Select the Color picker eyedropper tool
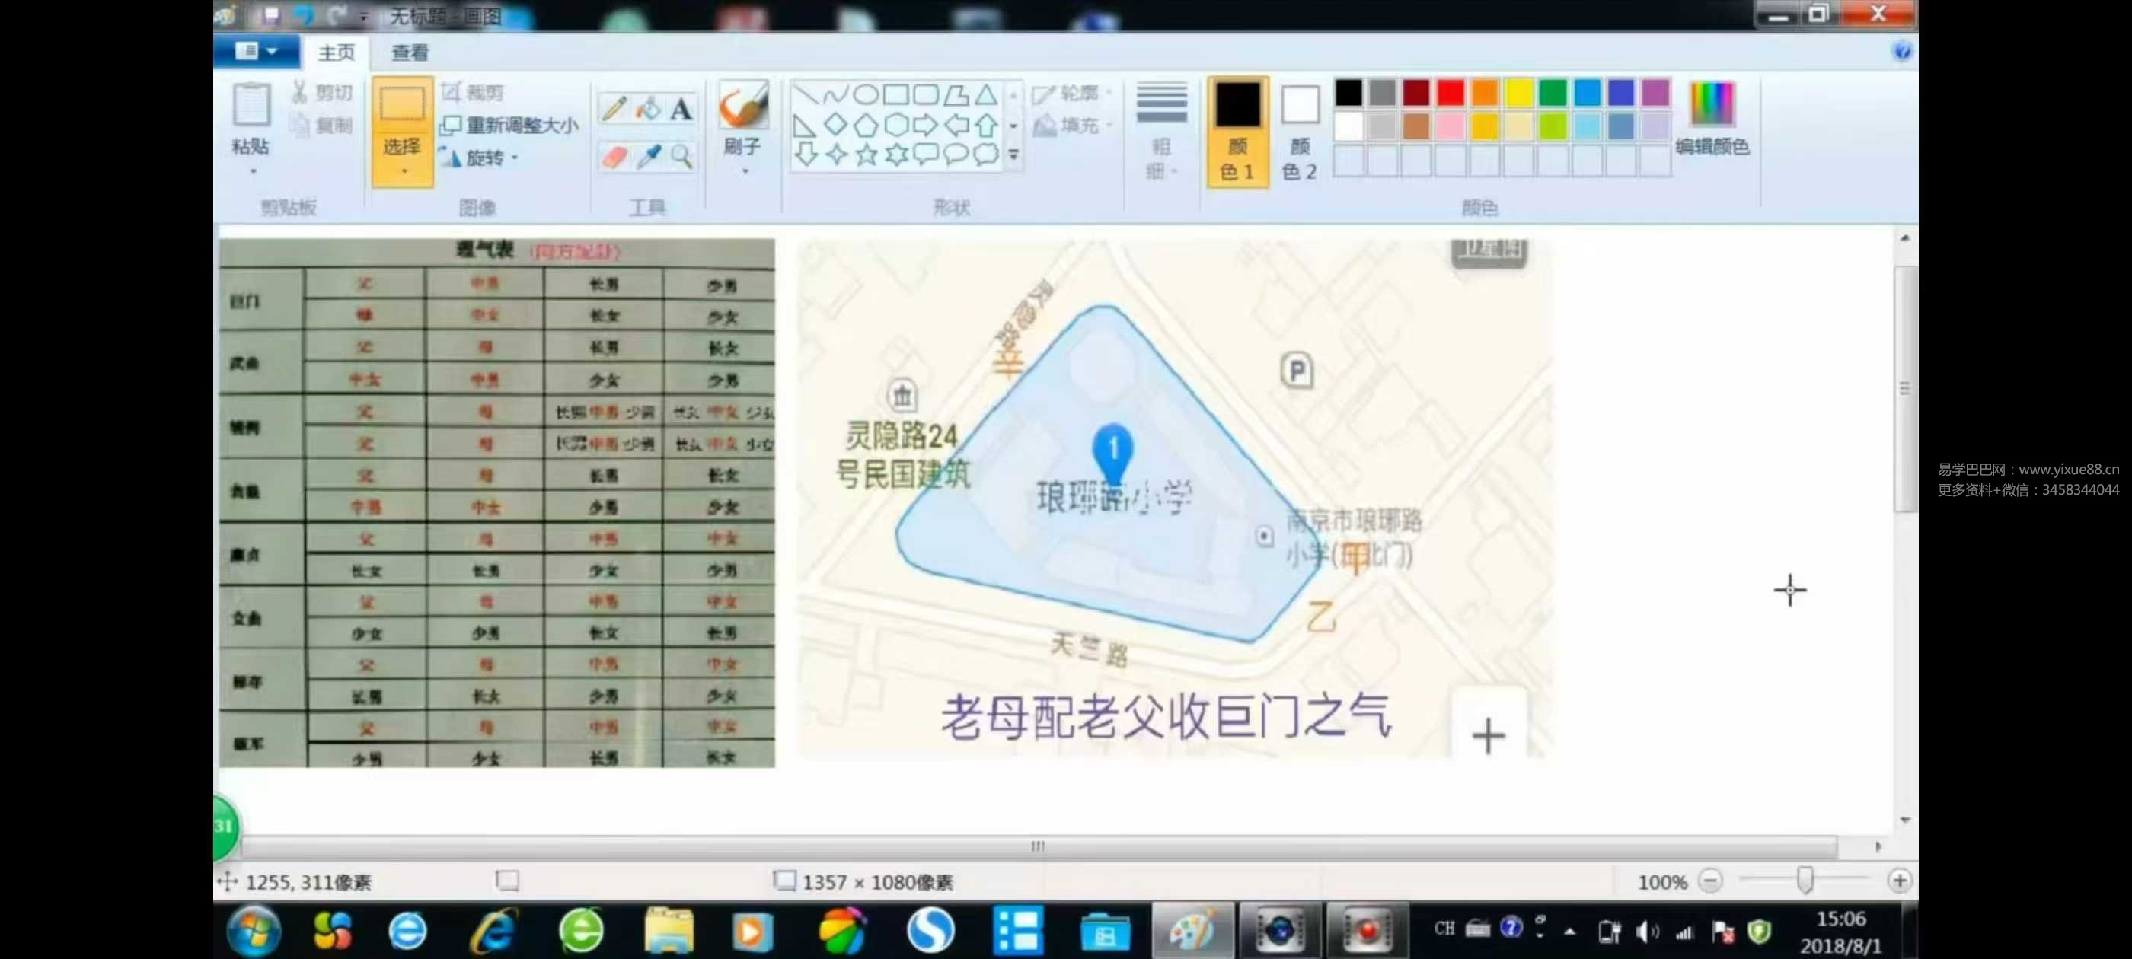Screen dimensions: 2132x959 (648, 156)
